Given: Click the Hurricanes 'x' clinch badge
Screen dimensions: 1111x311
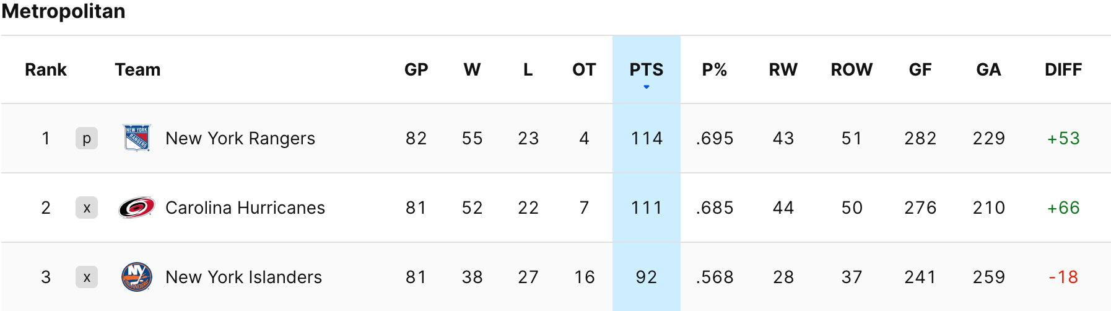Looking at the screenshot, I should (x=87, y=208).
